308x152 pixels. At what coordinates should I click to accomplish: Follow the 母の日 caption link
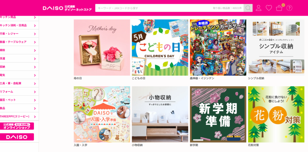[78, 78]
